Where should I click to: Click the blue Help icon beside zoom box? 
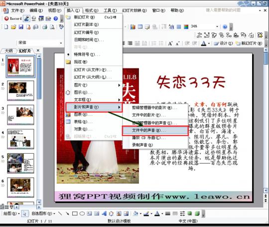tap(225, 26)
